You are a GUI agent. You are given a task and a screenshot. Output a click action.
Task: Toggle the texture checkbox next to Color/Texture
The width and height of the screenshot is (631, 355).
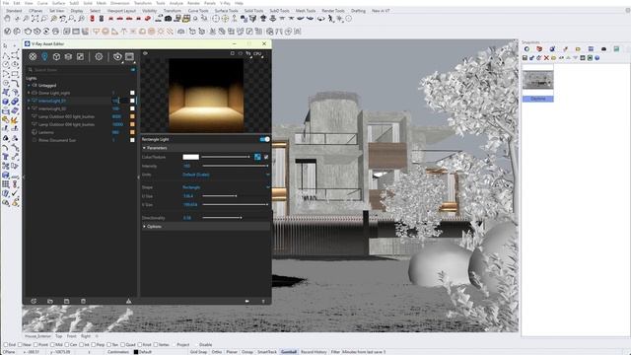point(266,157)
